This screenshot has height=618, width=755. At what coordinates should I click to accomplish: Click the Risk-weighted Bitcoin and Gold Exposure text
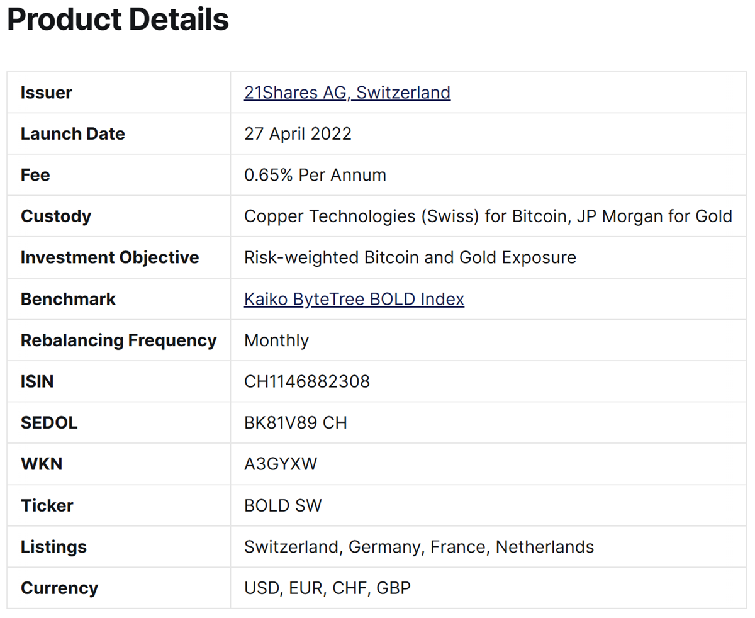point(410,257)
